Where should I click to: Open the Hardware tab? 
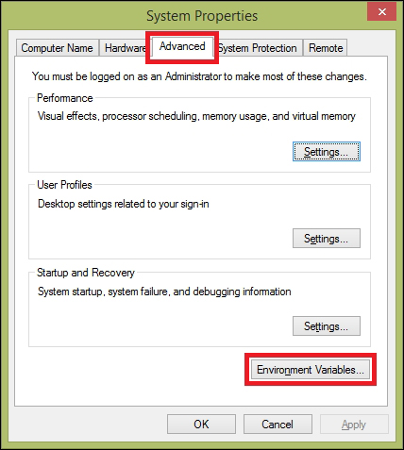pos(125,48)
